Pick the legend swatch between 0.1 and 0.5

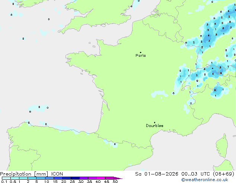point(6,178)
